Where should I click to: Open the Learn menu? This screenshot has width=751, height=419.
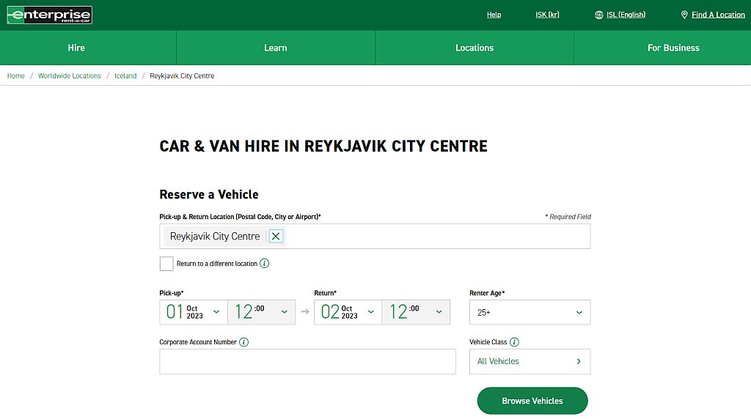(276, 48)
